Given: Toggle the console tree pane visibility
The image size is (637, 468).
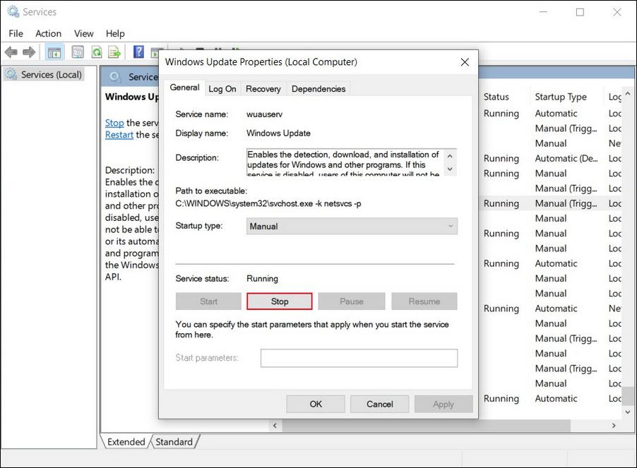Looking at the screenshot, I should click(x=54, y=52).
